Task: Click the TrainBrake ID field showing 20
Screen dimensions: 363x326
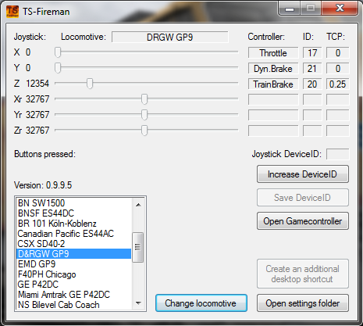Action: [312, 84]
